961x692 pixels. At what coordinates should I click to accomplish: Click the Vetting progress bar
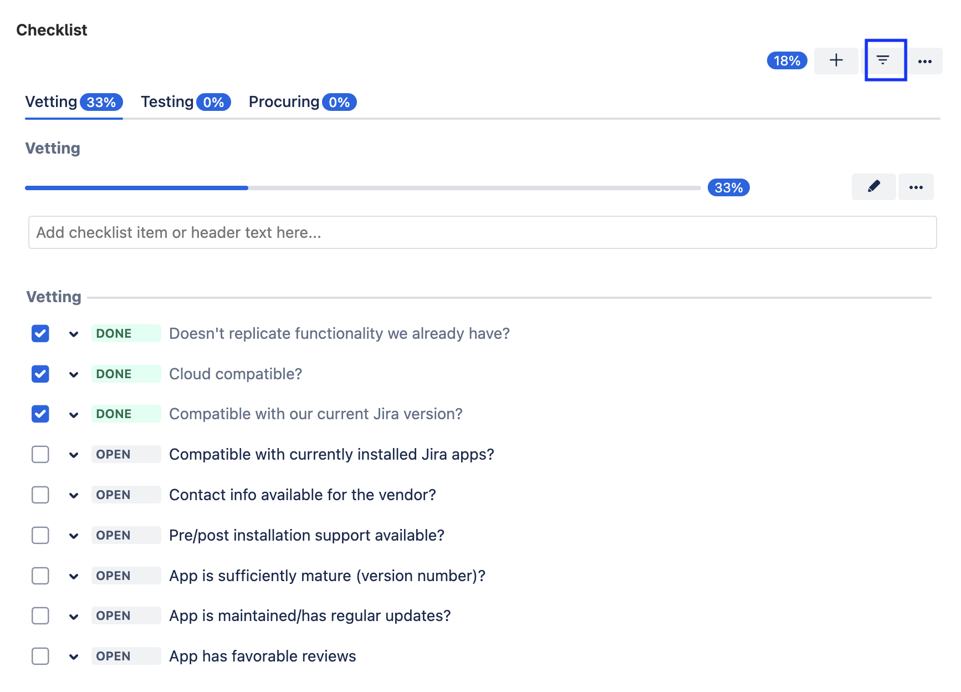[x=362, y=188]
